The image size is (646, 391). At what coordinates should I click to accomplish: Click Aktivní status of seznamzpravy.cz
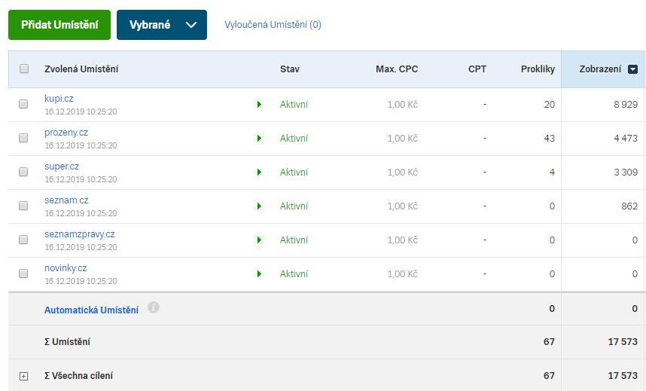[294, 240]
